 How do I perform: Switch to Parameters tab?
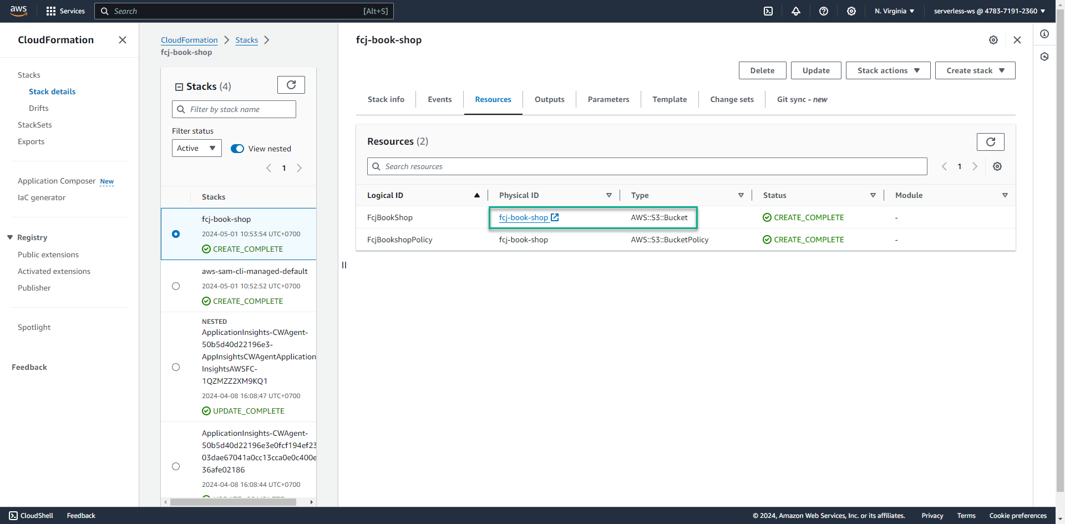(x=608, y=99)
